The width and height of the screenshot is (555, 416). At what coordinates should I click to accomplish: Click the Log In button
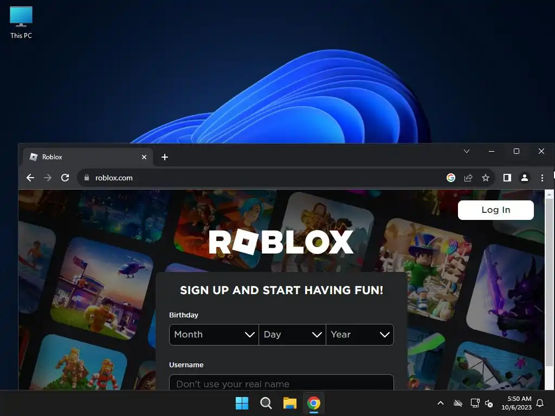(x=495, y=210)
